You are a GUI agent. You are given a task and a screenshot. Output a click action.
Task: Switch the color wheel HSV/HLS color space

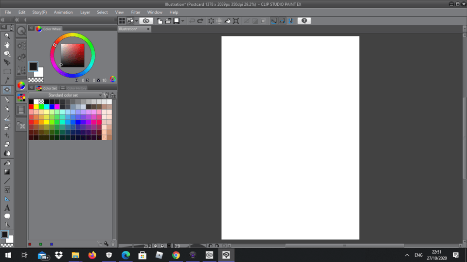tap(112, 79)
